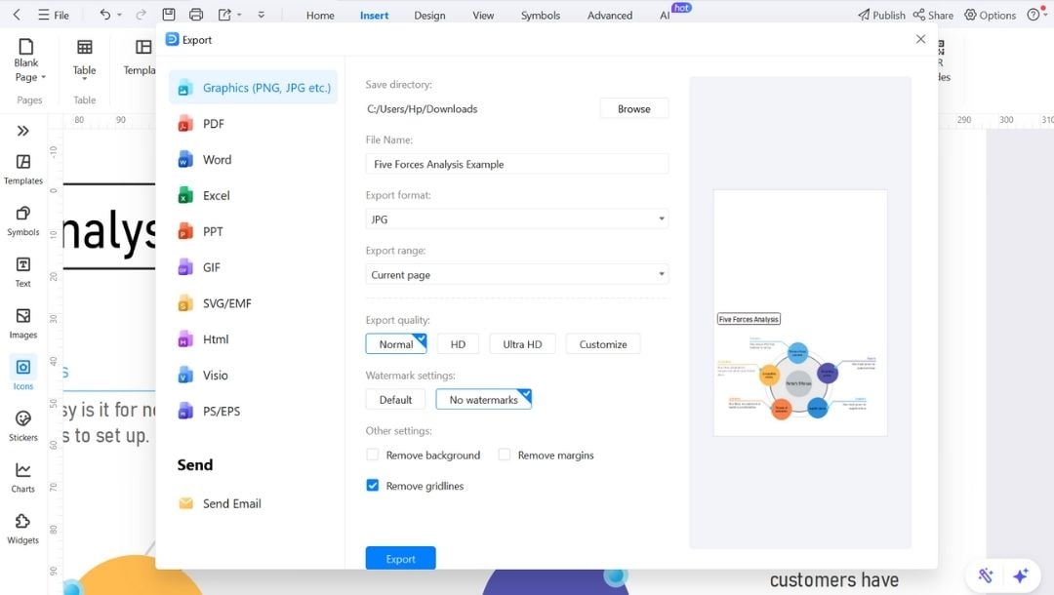Image resolution: width=1054 pixels, height=595 pixels.
Task: Open the Symbols sidebar panel
Action: (x=22, y=221)
